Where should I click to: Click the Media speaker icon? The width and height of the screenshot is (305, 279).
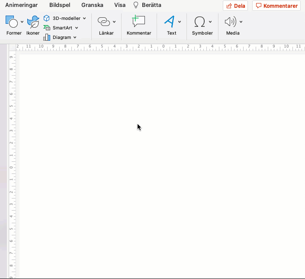tap(231, 22)
